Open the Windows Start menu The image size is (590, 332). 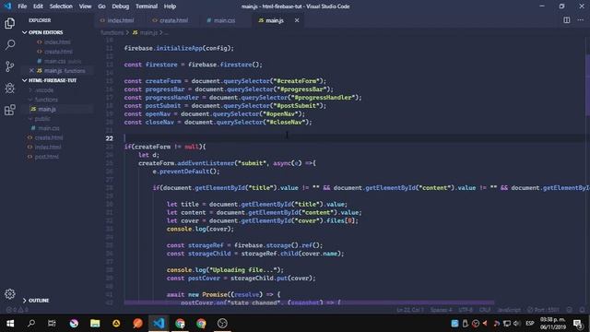[x=10, y=324]
